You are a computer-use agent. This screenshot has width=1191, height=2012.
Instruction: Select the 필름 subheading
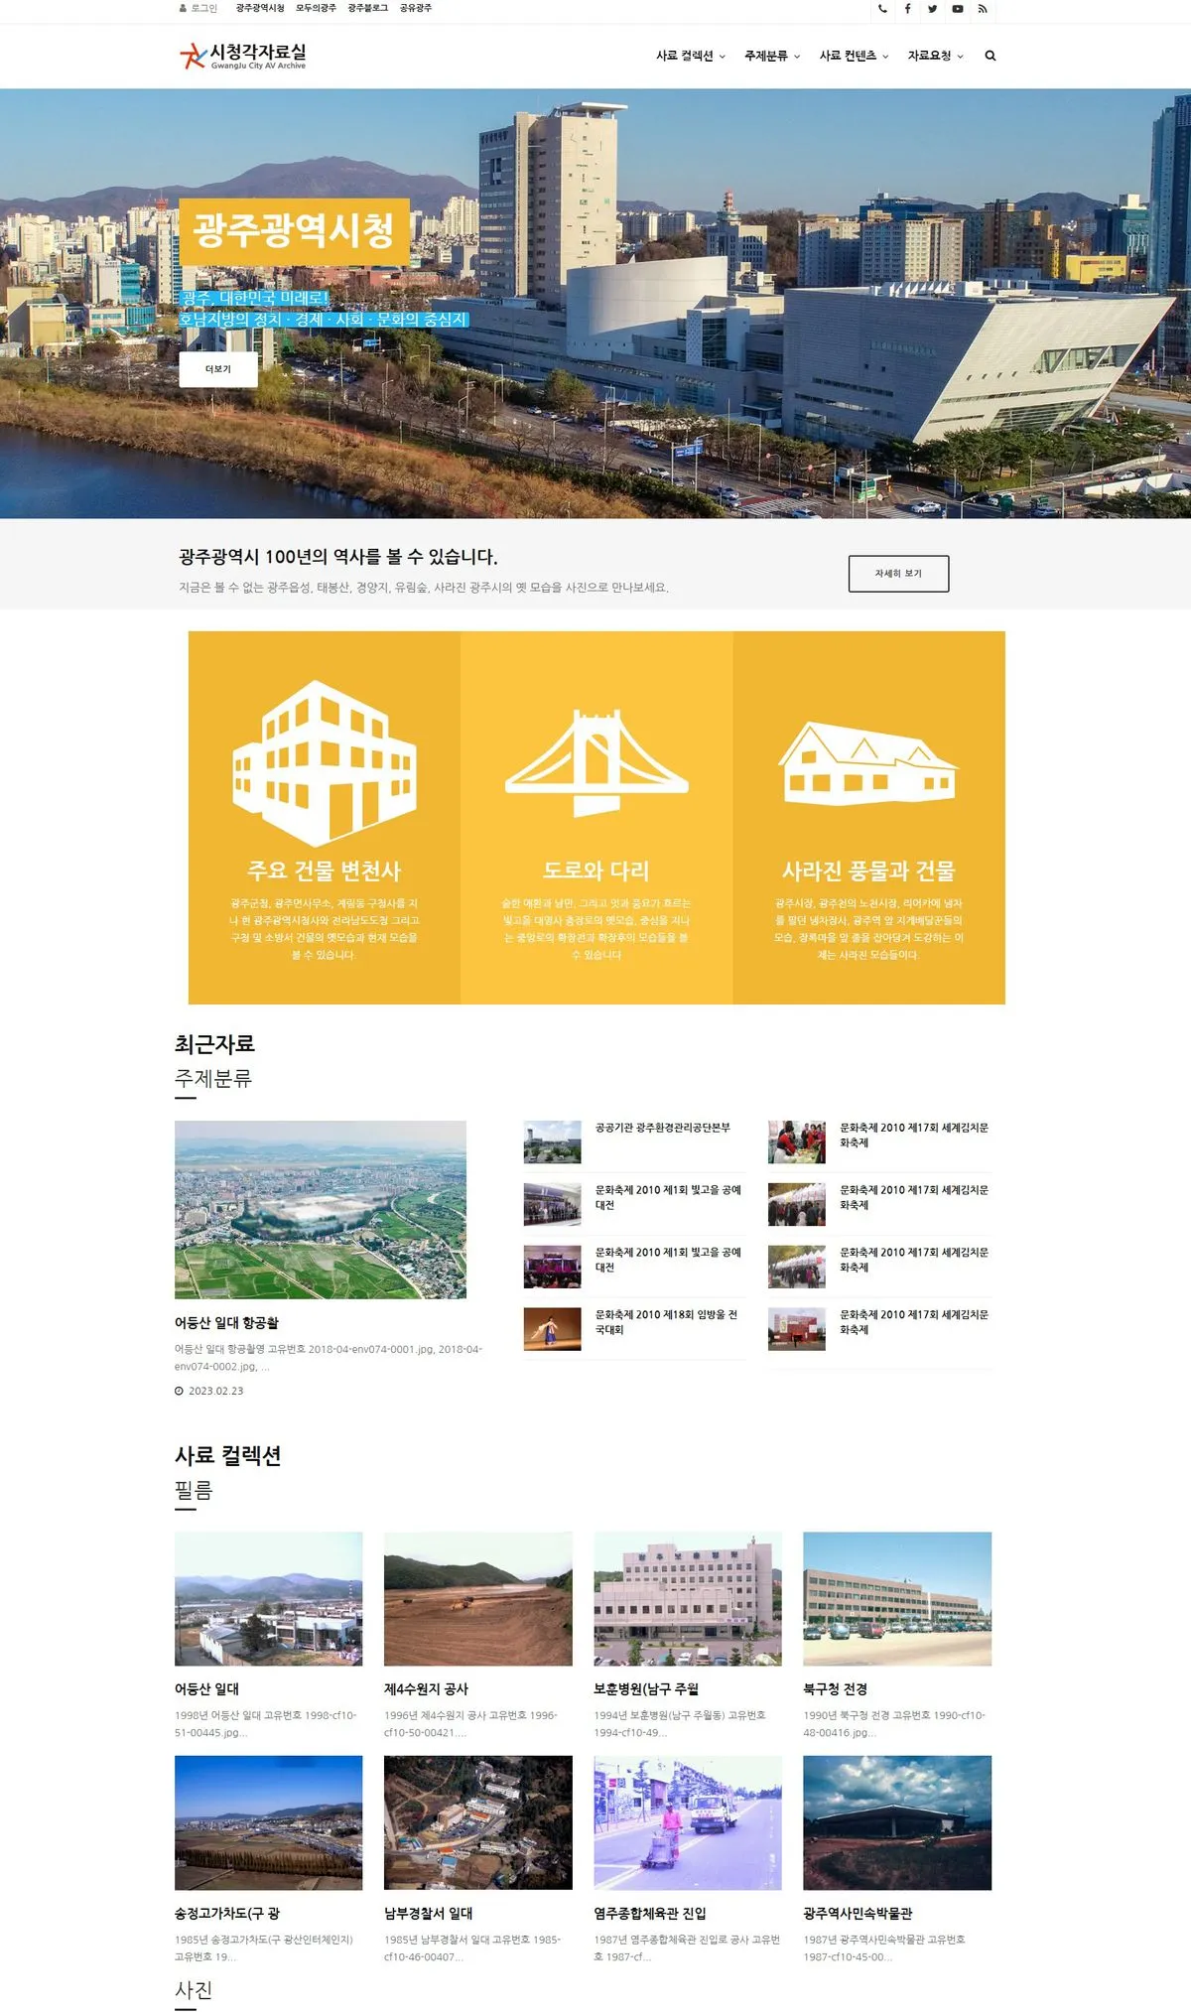194,1491
